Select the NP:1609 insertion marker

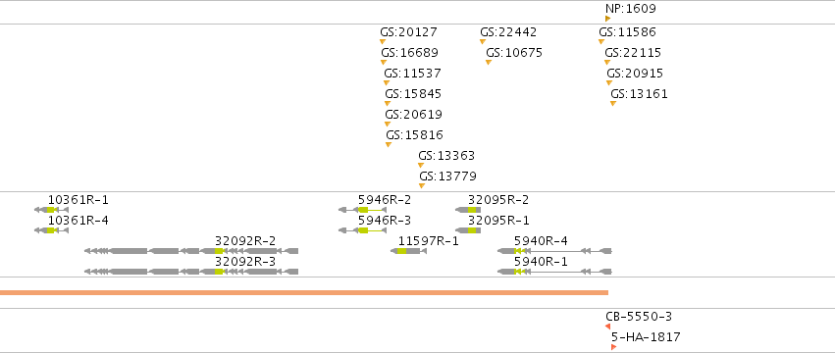[x=607, y=19]
